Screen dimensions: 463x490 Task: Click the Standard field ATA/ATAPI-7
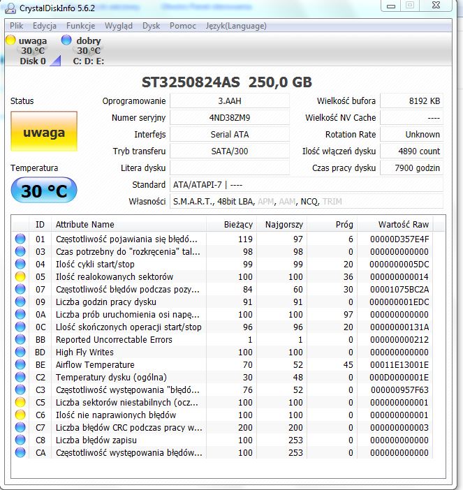coord(307,185)
